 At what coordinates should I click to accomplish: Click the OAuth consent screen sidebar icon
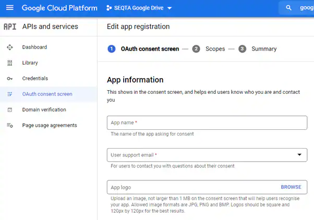coord(9,94)
